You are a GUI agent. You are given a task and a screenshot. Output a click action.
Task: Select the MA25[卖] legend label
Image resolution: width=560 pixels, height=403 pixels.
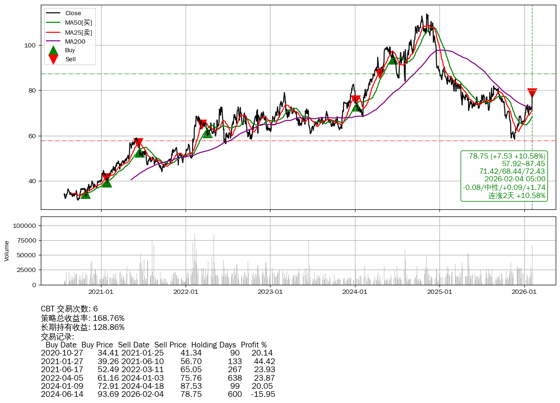tap(78, 32)
